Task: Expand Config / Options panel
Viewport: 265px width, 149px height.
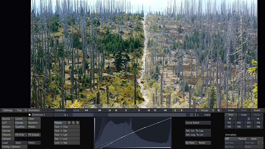Action: tap(14, 147)
